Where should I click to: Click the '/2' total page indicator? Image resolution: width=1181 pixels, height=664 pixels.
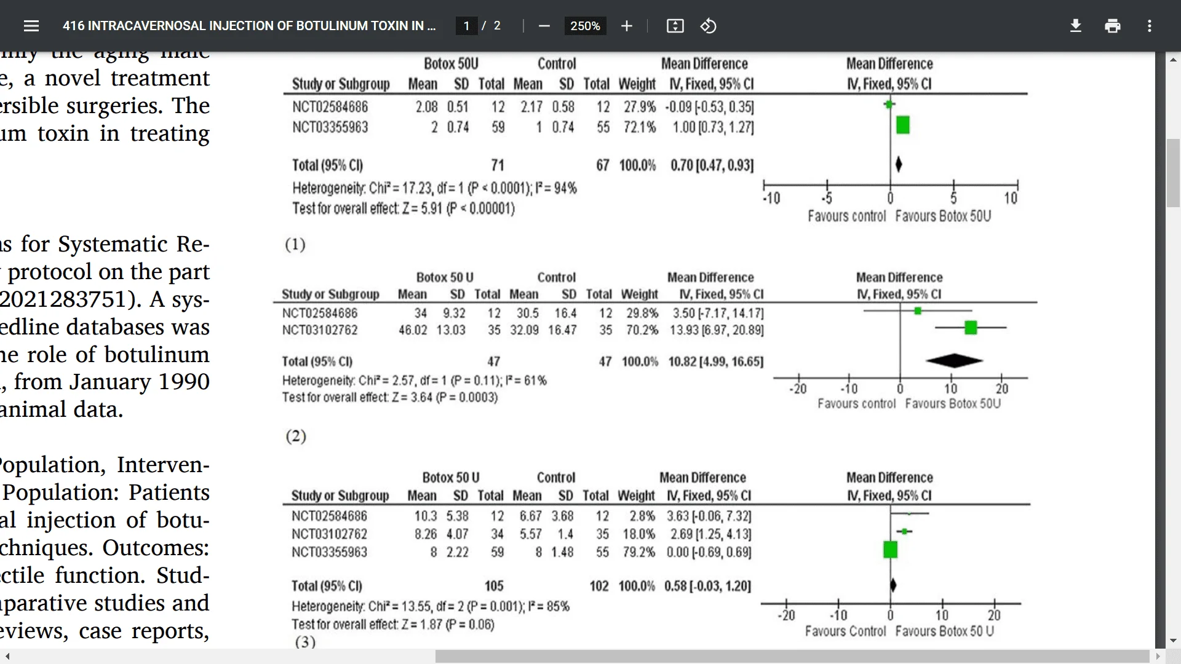[x=492, y=26]
